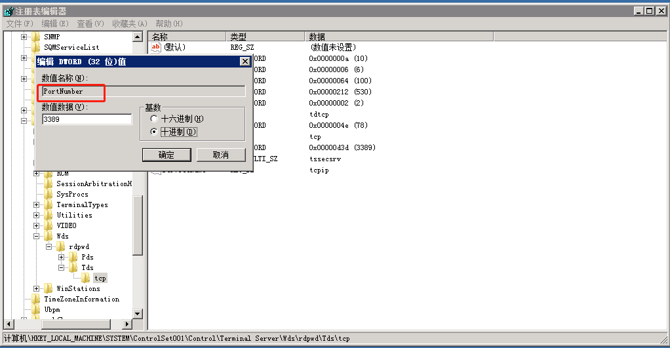Image resolution: width=670 pixels, height=348 pixels.
Task: Click the data value tcpip
Action: point(319,170)
